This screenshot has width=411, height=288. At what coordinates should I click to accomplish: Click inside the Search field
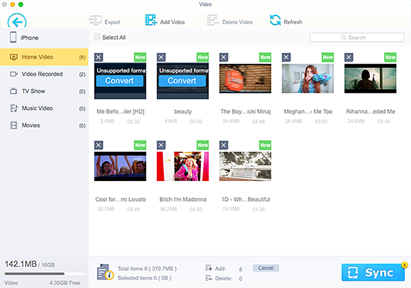[357, 38]
